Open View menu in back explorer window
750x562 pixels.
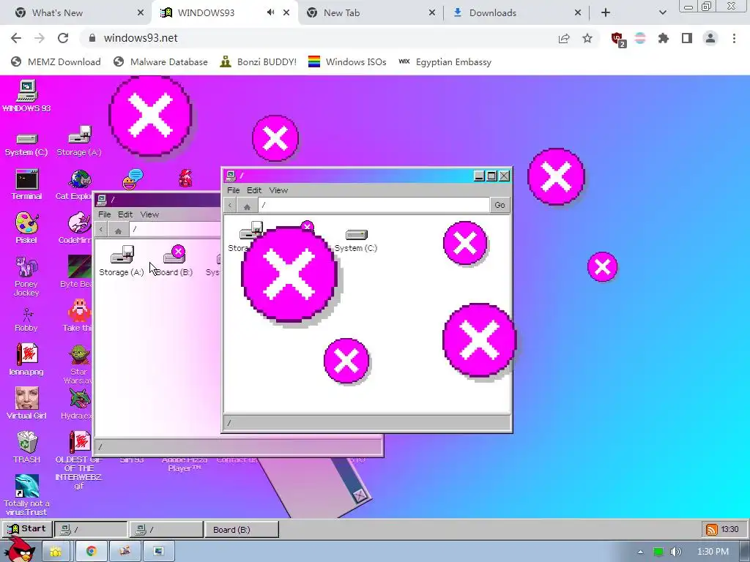coord(149,214)
